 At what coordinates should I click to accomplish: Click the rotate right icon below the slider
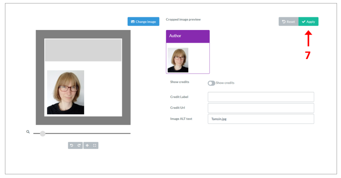79,145
